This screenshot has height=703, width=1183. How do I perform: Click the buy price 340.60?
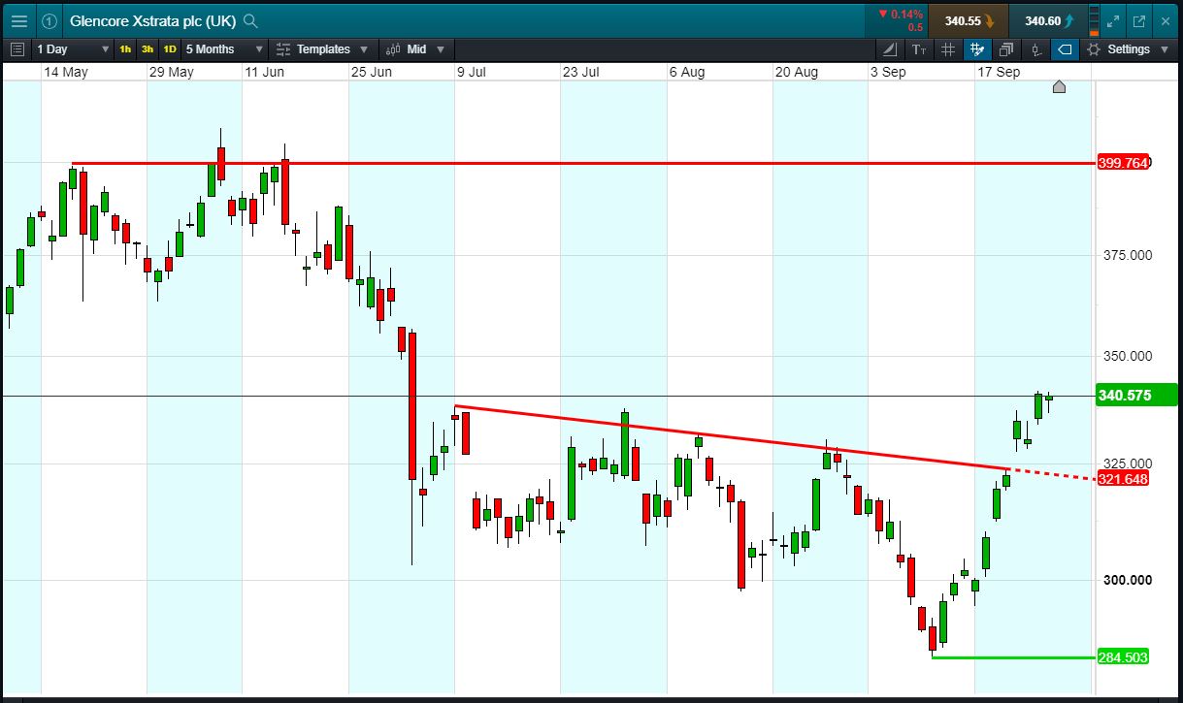point(1048,20)
